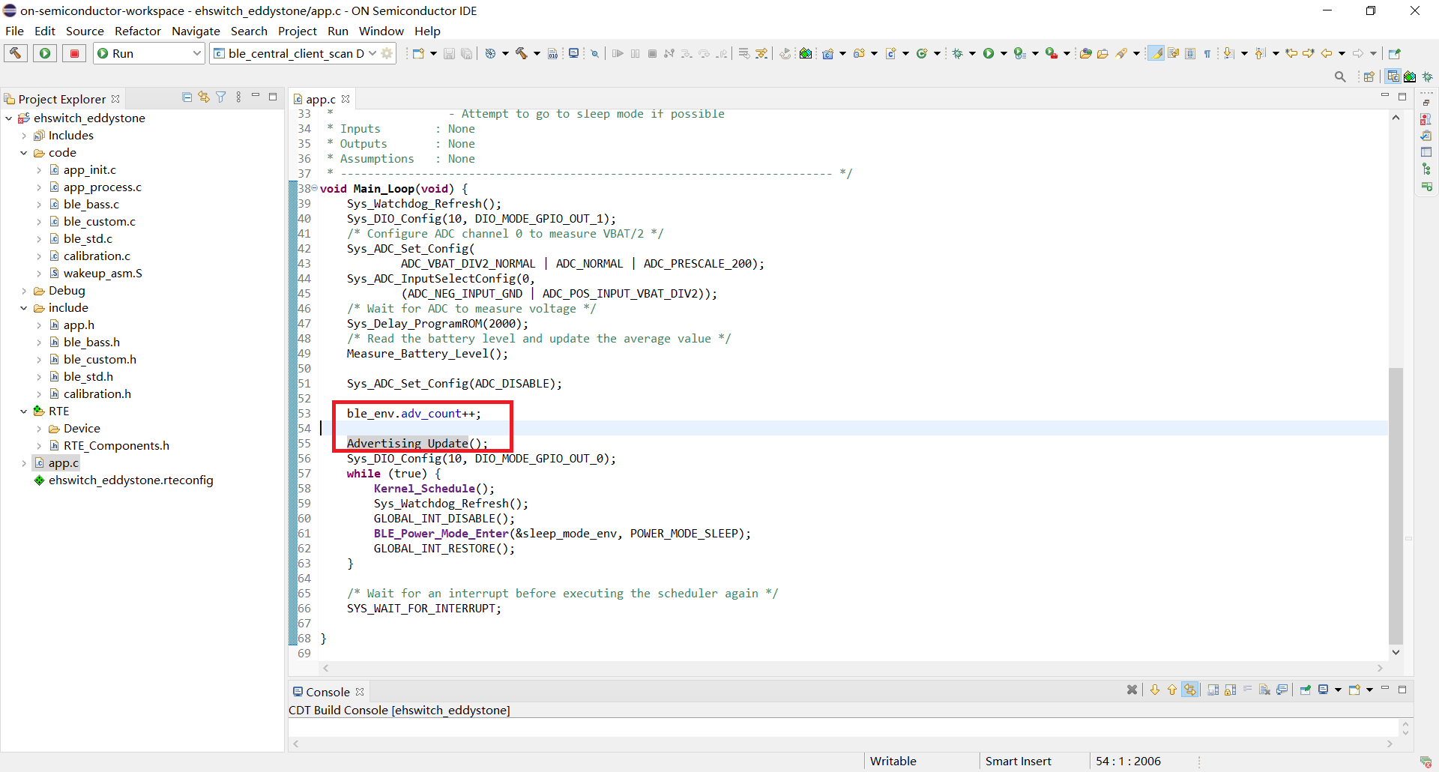
Task: Open dropdown arrow next to green Run icon
Action: (x=1004, y=53)
